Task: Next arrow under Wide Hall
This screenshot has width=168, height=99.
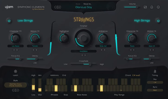Action: point(105,50)
